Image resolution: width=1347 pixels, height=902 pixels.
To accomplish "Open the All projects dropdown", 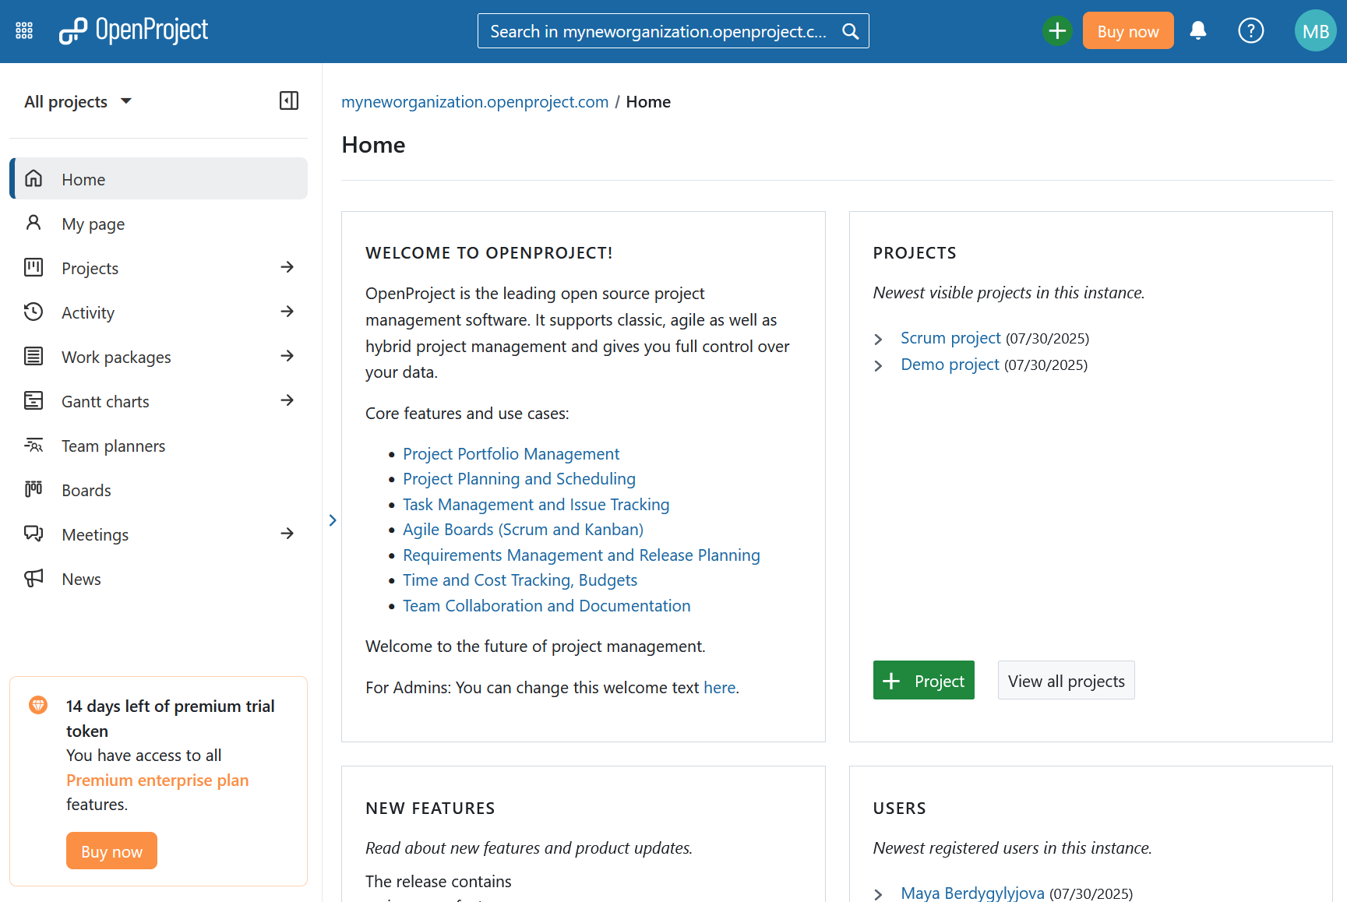I will (78, 101).
